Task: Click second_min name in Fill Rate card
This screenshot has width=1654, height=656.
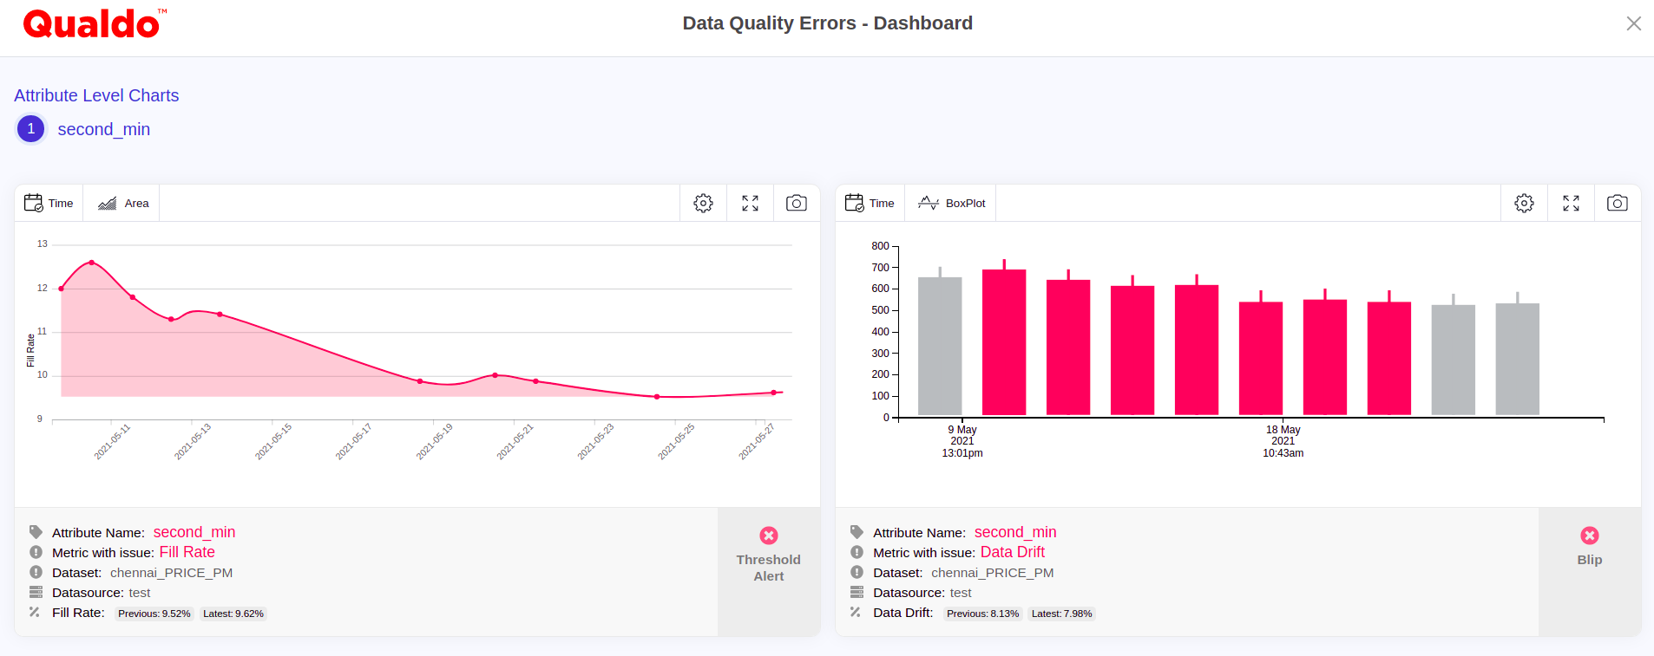Action: (194, 532)
